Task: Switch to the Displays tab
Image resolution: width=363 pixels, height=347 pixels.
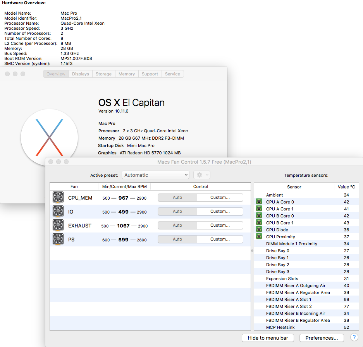Action: tap(81, 74)
